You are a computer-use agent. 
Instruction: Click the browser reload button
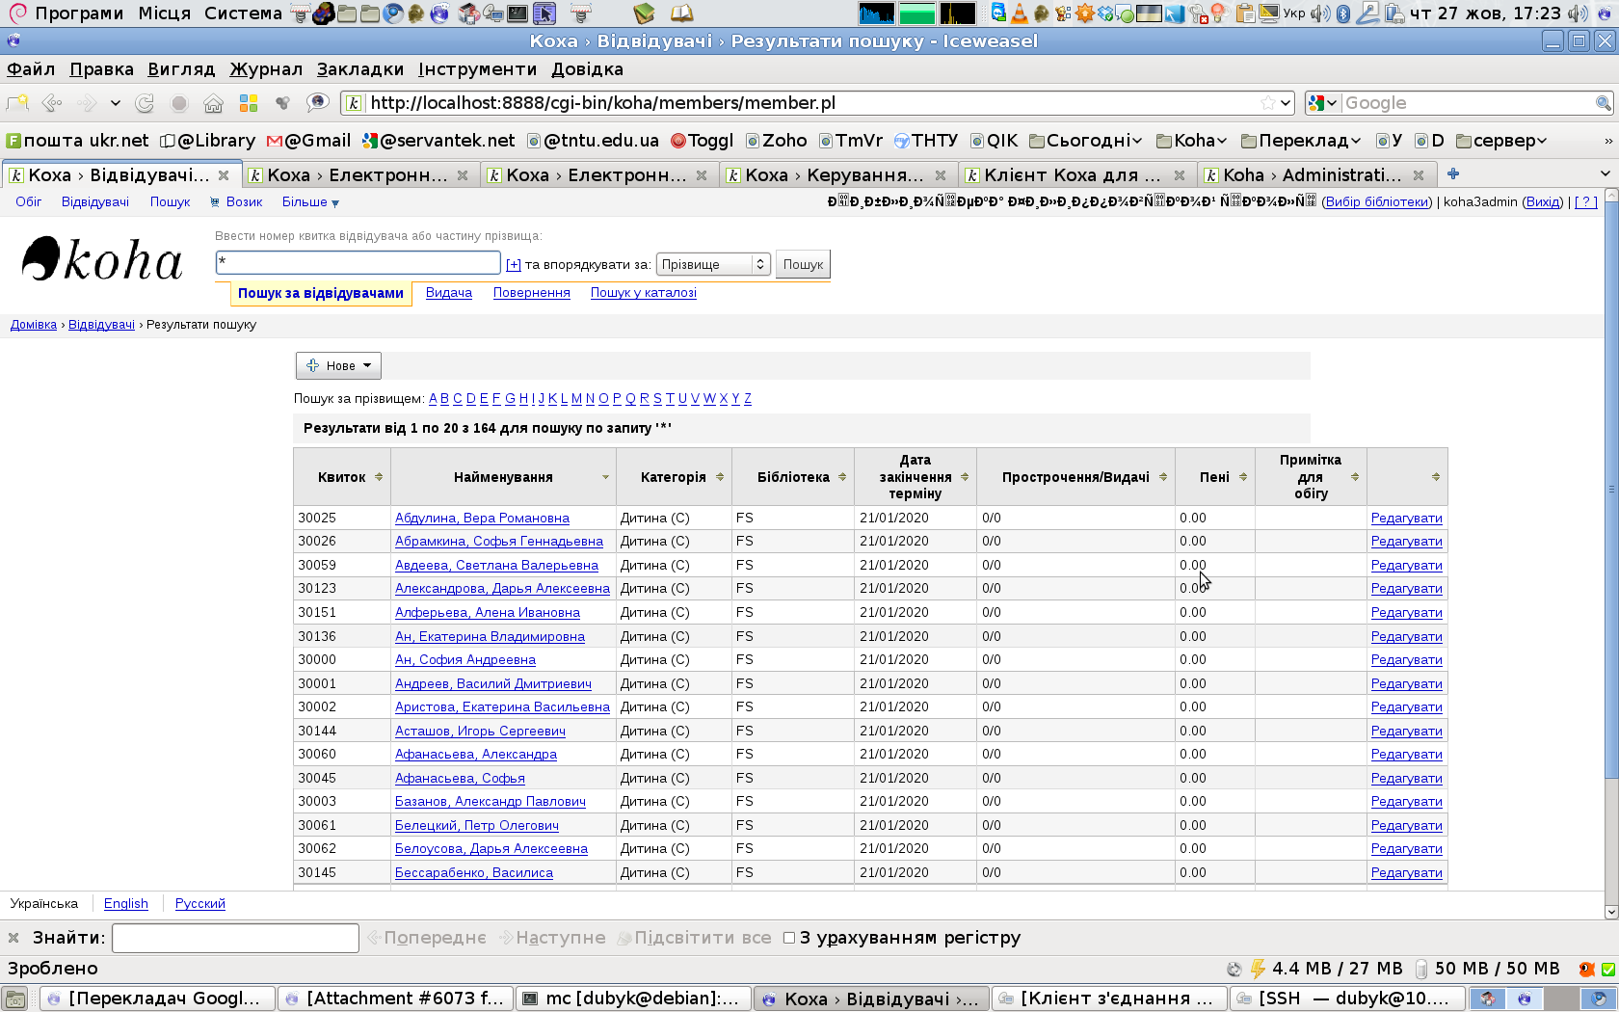click(x=145, y=103)
